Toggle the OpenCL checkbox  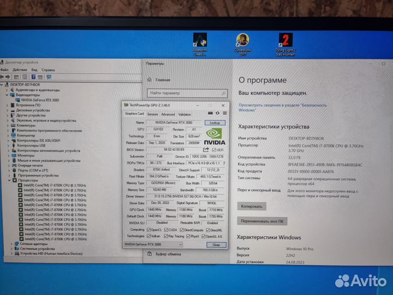[x=148, y=230]
